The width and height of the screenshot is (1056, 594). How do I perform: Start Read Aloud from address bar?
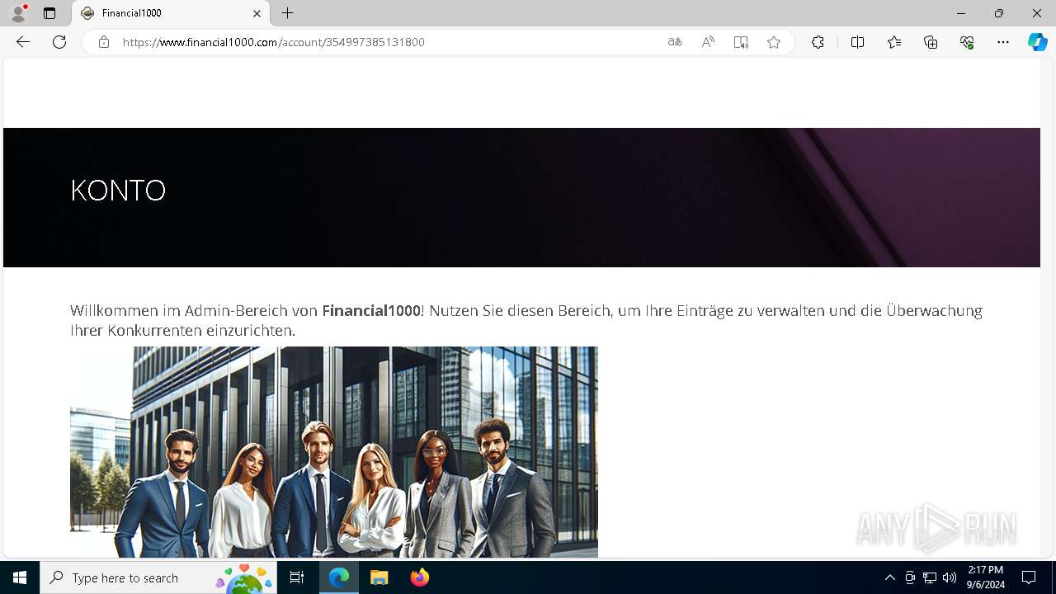click(x=708, y=42)
